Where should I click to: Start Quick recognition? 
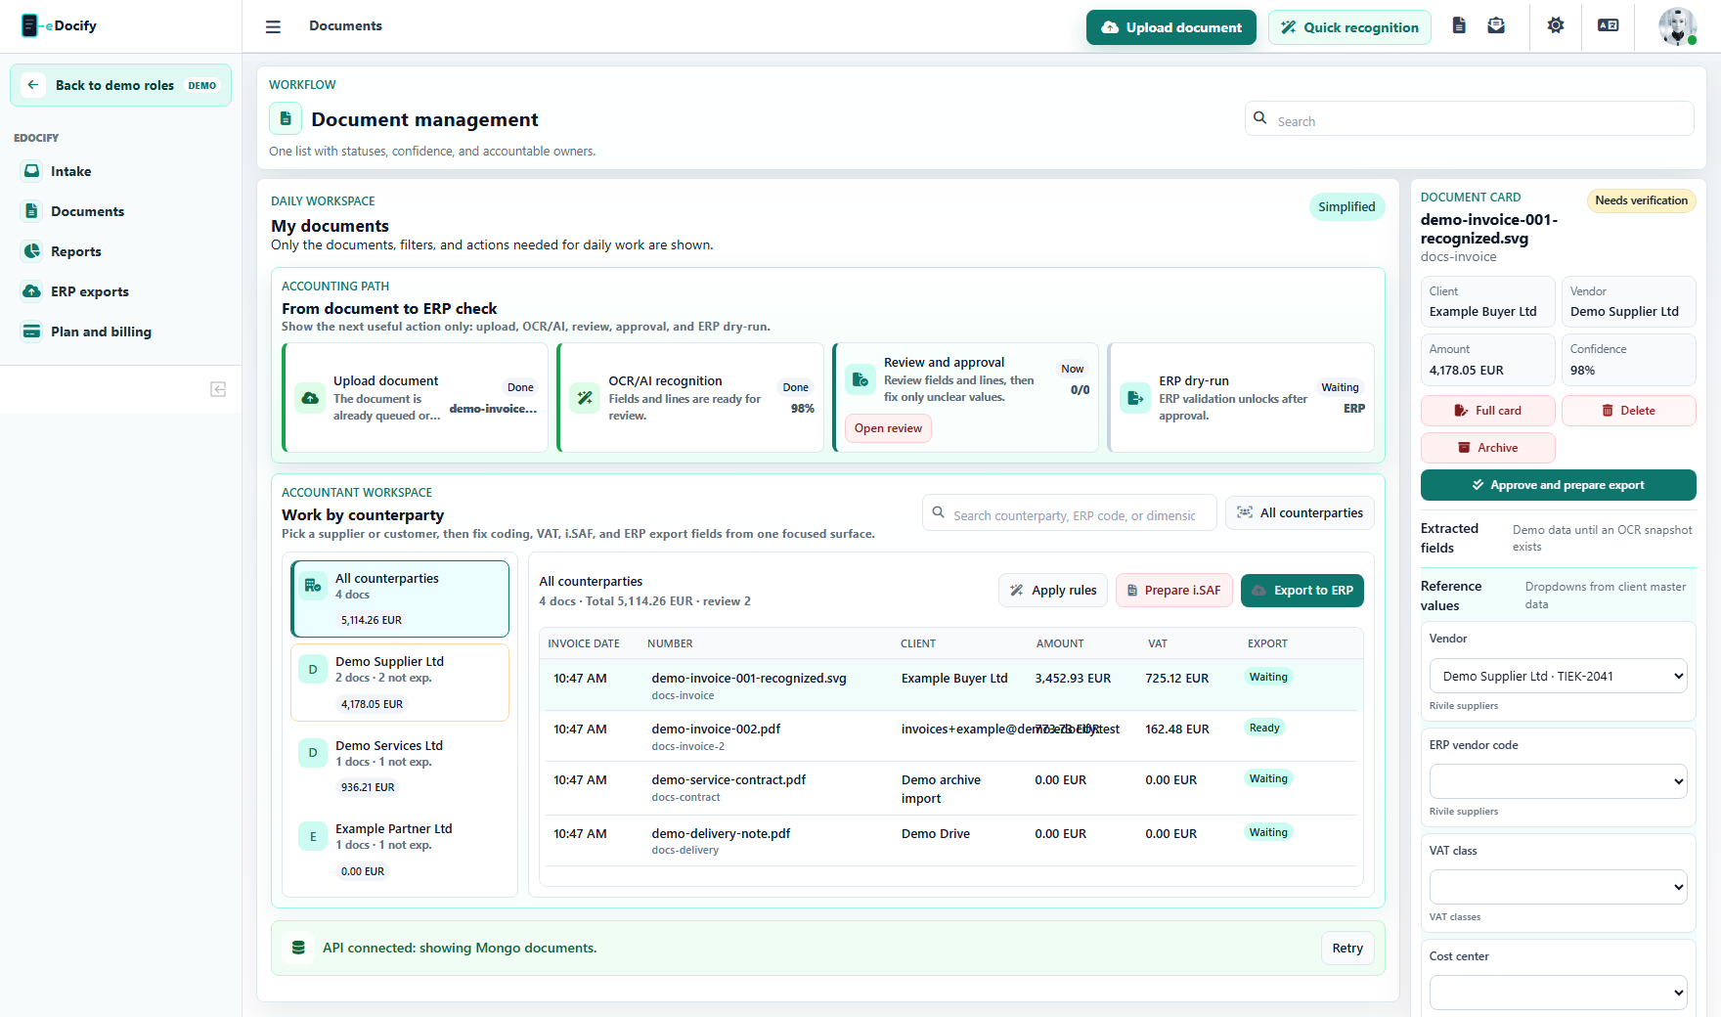click(x=1349, y=27)
